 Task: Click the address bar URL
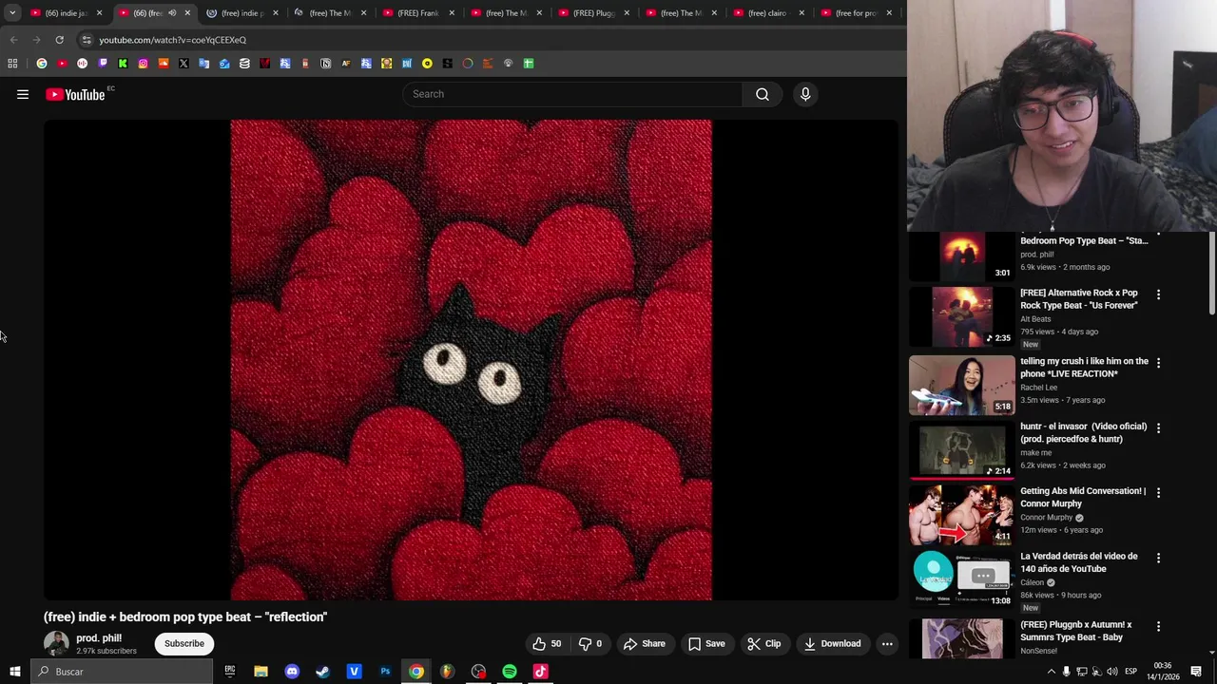tap(172, 40)
